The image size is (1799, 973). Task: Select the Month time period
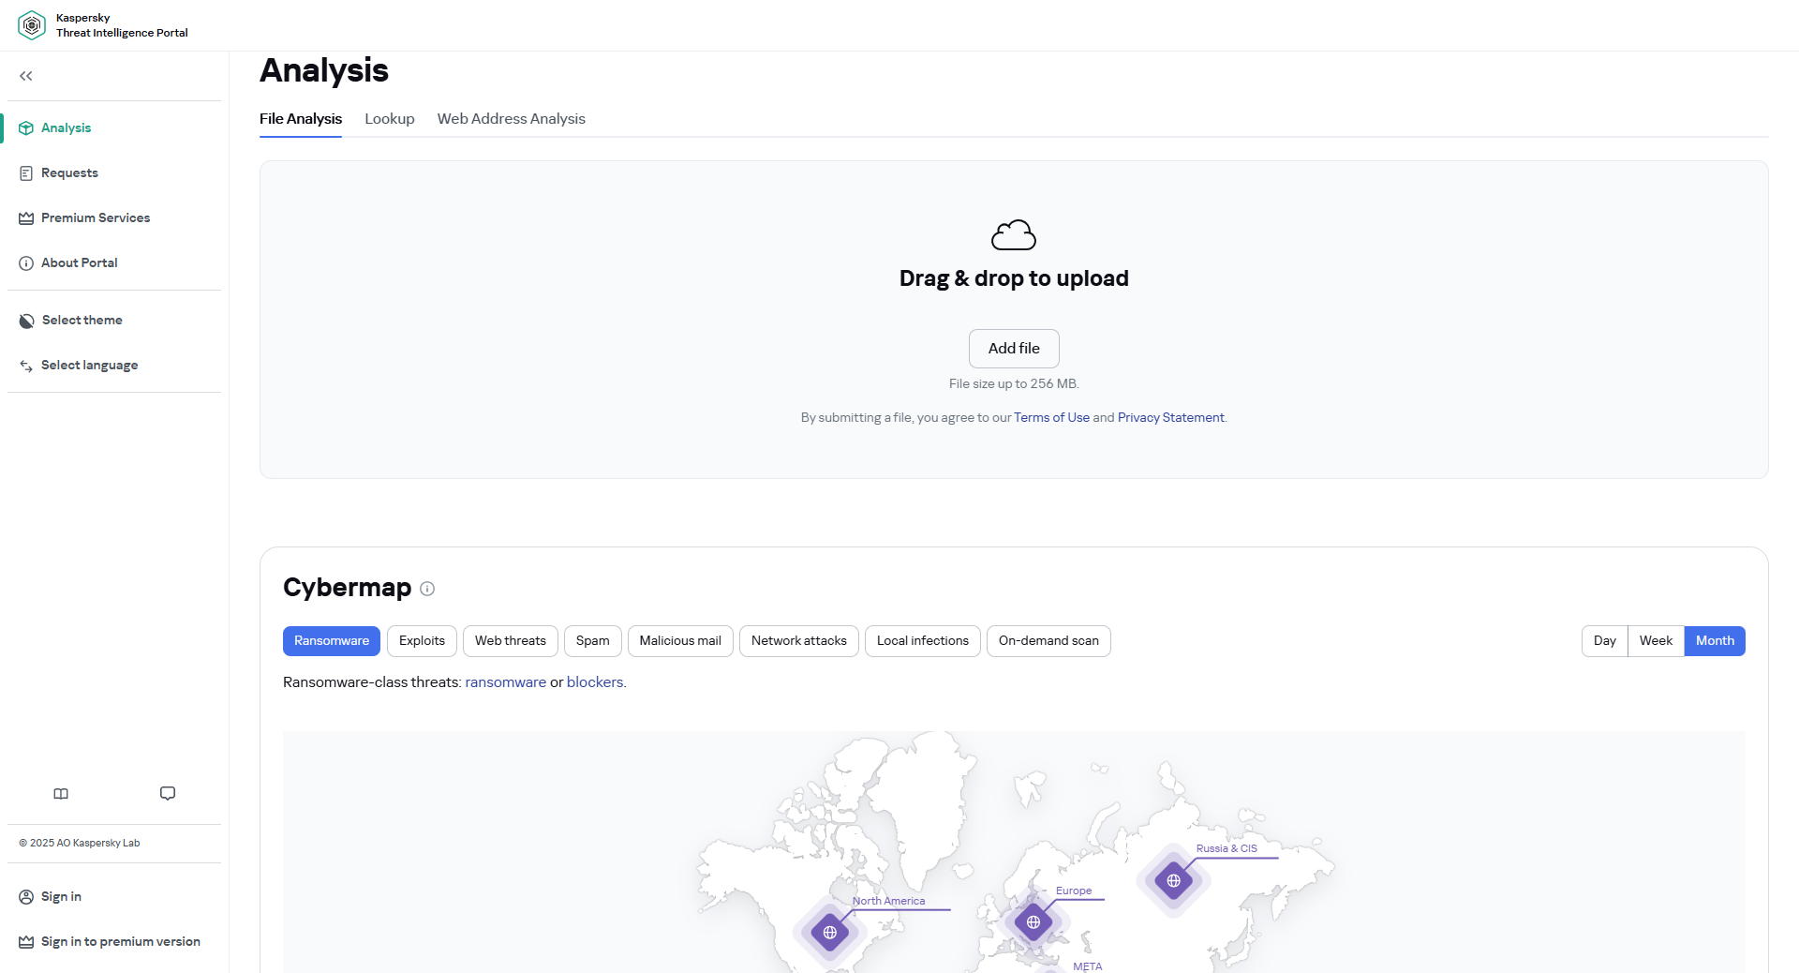[1714, 641]
